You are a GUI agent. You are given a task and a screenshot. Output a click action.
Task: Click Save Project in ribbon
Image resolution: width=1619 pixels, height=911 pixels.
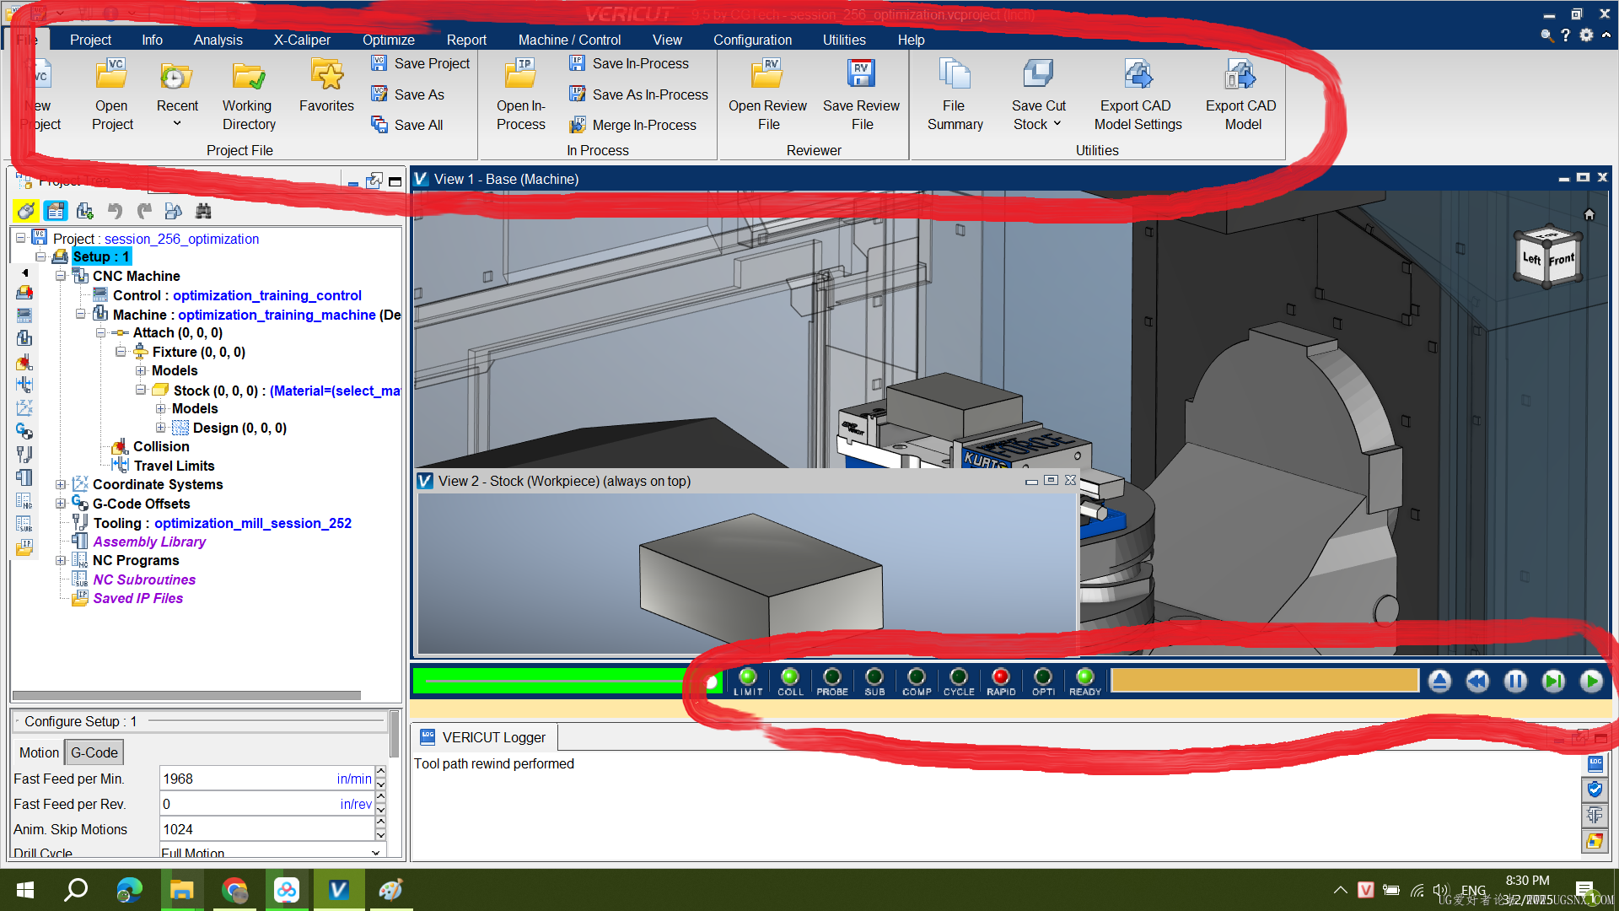point(421,63)
